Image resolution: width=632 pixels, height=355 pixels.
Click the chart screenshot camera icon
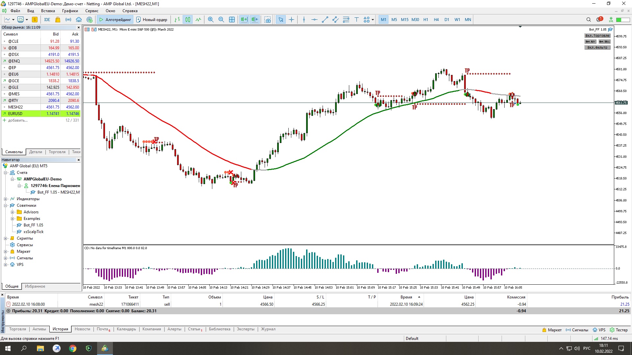[268, 20]
